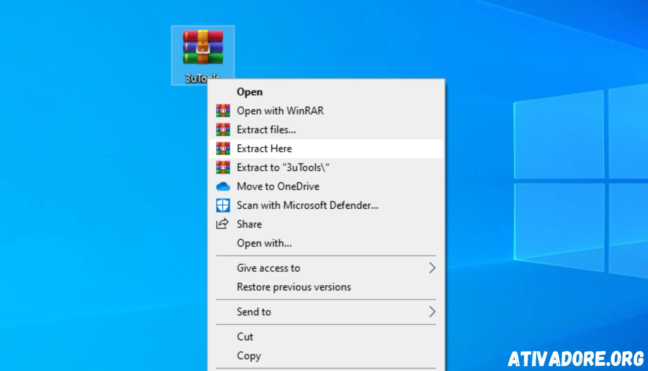Select Extract Here menu entry
648x371 pixels.
tap(326, 149)
